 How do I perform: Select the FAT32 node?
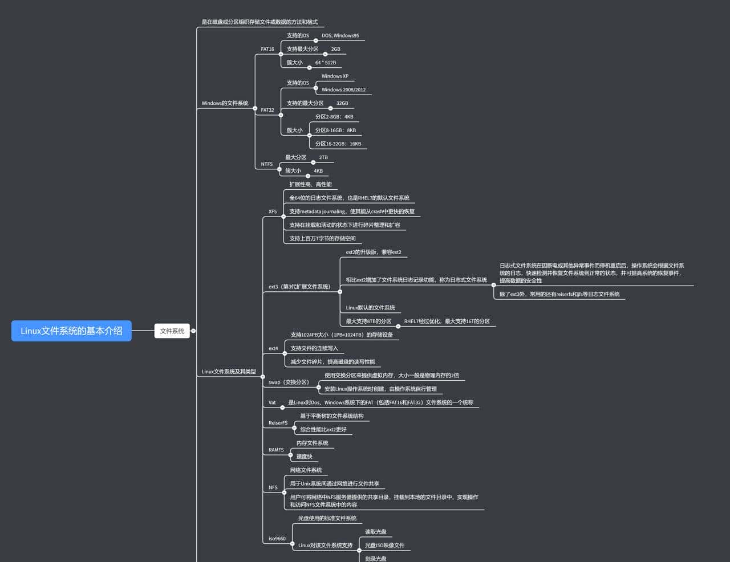(x=267, y=110)
